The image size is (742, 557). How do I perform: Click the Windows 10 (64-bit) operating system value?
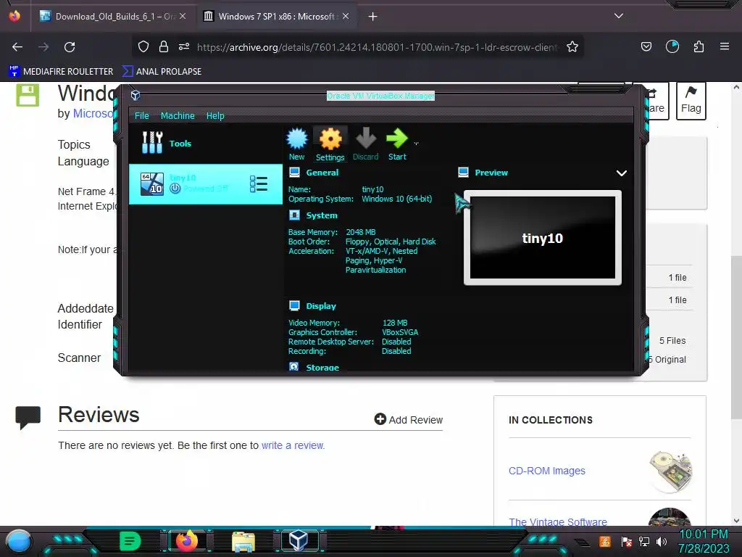pos(396,199)
